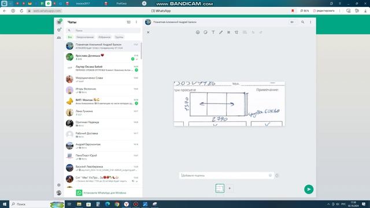The height and width of the screenshot is (208, 370).
Task: Undo last edit in image editor
Action: (x=253, y=32)
